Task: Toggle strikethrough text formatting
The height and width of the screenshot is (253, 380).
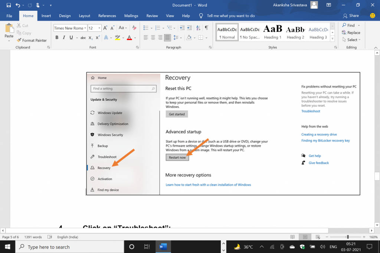Action: (83, 37)
